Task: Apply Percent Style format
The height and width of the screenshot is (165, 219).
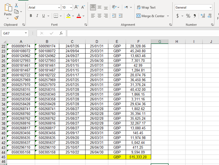Action: (188, 16)
